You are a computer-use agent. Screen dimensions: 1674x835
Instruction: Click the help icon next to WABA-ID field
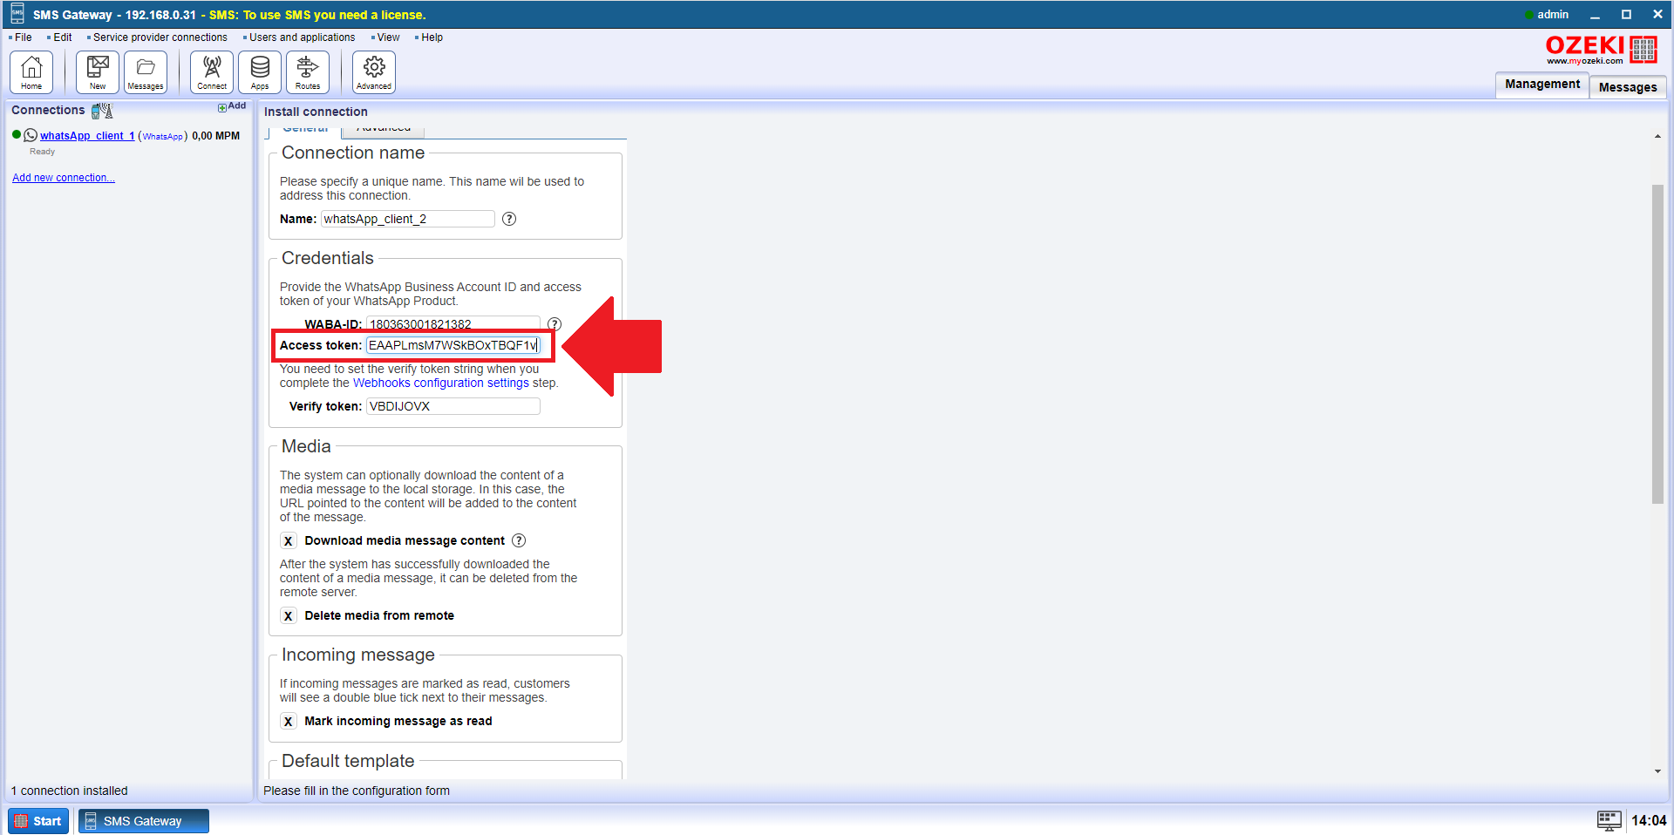point(555,323)
